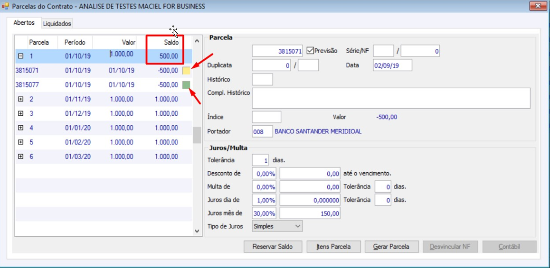Click BANCO SANTANDER MERIDIOAL portador name

[318, 131]
